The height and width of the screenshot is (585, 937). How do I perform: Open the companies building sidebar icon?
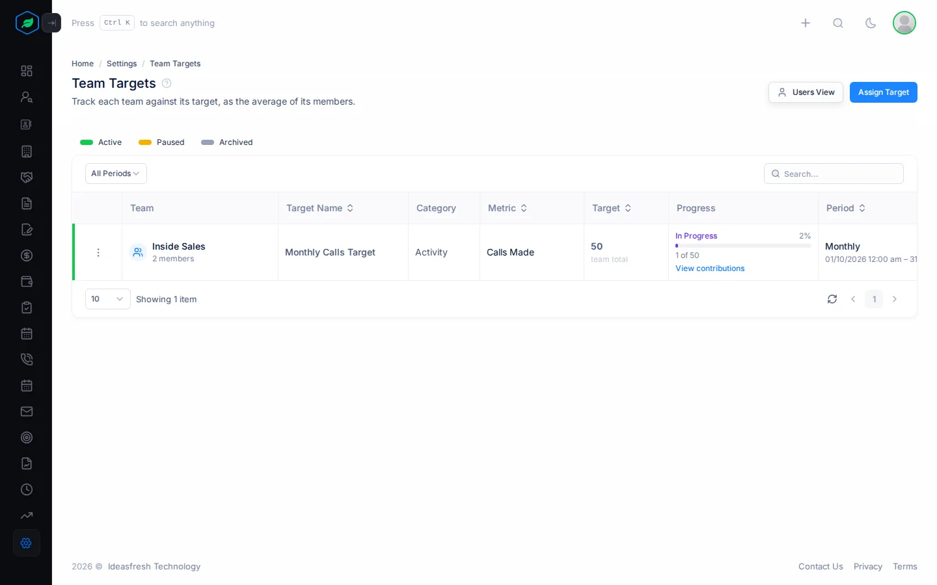[x=27, y=151]
